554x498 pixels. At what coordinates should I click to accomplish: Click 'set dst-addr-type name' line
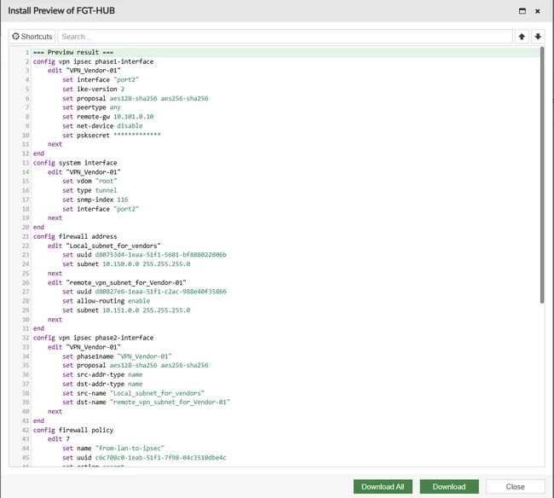[x=102, y=384]
